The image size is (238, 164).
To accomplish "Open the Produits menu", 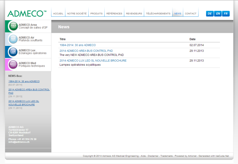I will pyautogui.click(x=97, y=14).
